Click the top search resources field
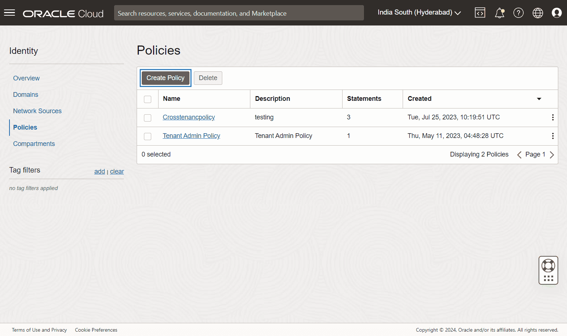 tap(239, 13)
